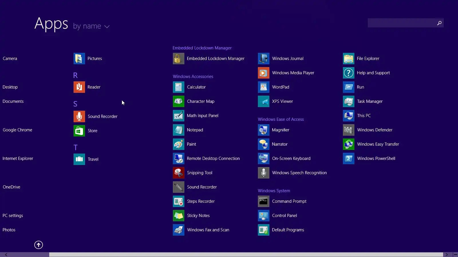Image resolution: width=458 pixels, height=257 pixels.
Task: Start Windows Speech Recognition via its icon
Action: 264,173
